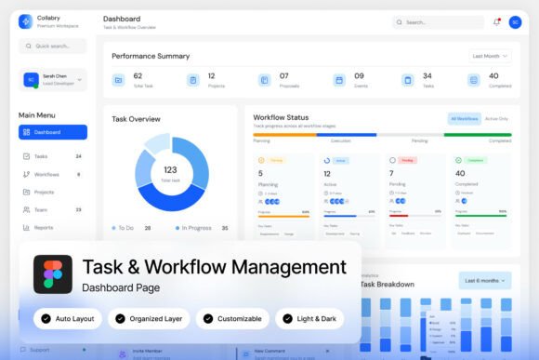
Task: Click the Light & Dark pill
Action: [309, 319]
